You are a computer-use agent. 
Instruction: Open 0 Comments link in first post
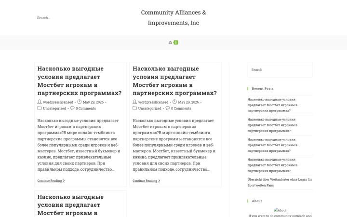[x=86, y=108]
